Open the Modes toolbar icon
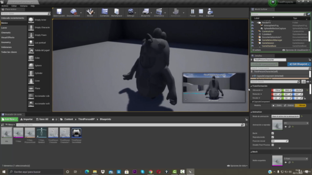 click(90, 12)
